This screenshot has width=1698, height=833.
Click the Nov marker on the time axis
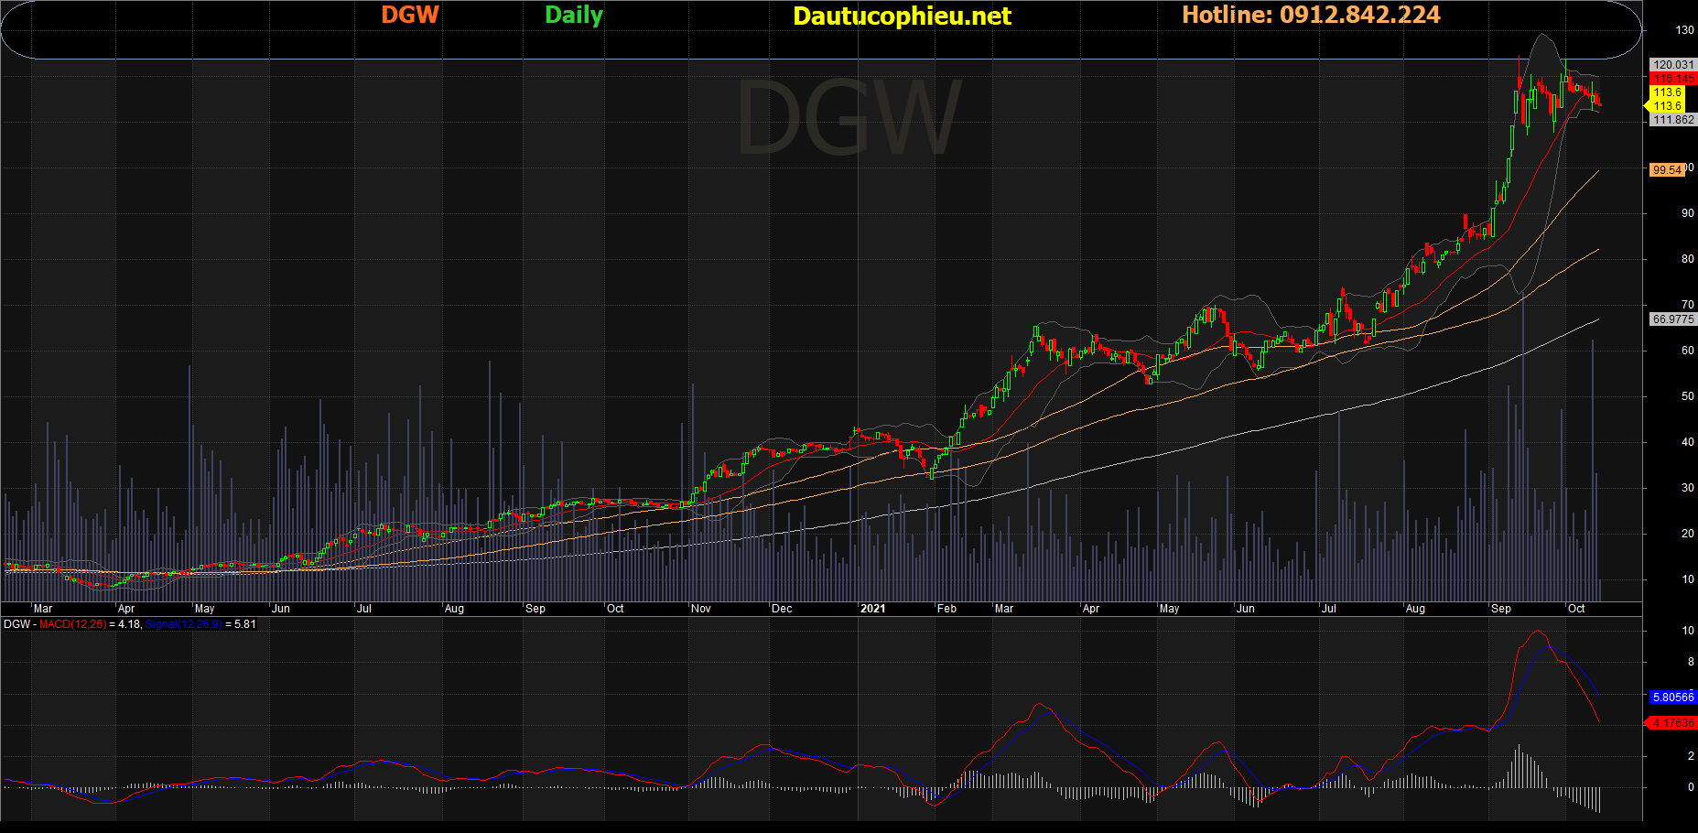[701, 609]
